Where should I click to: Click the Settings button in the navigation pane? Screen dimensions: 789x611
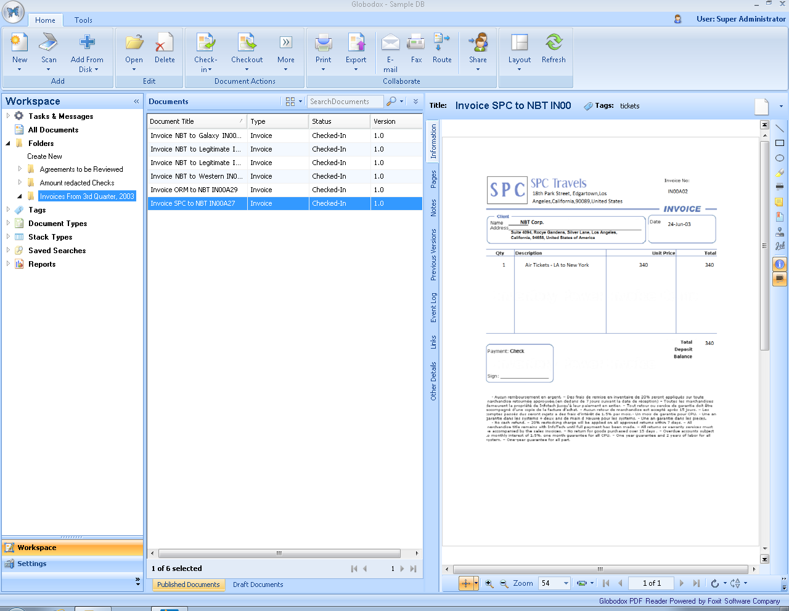coord(32,564)
